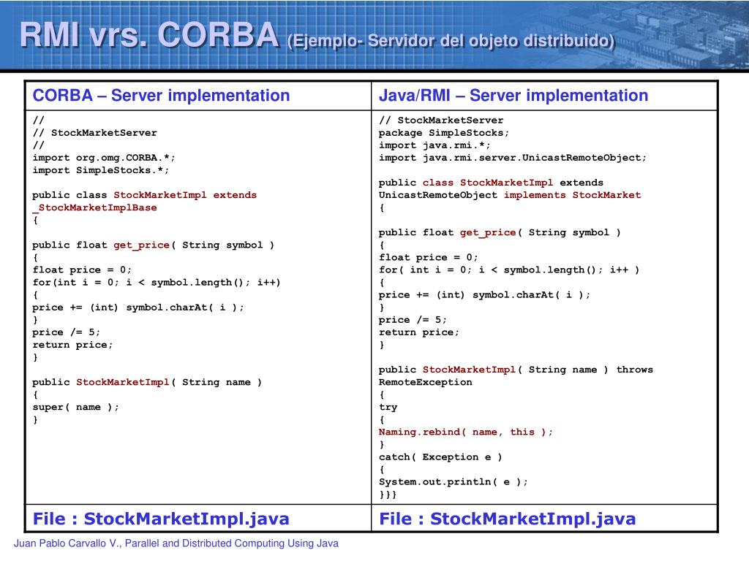Click 'public StockMarketImpl( String name )' in CORBA column
This screenshot has width=749, height=561.
(146, 382)
